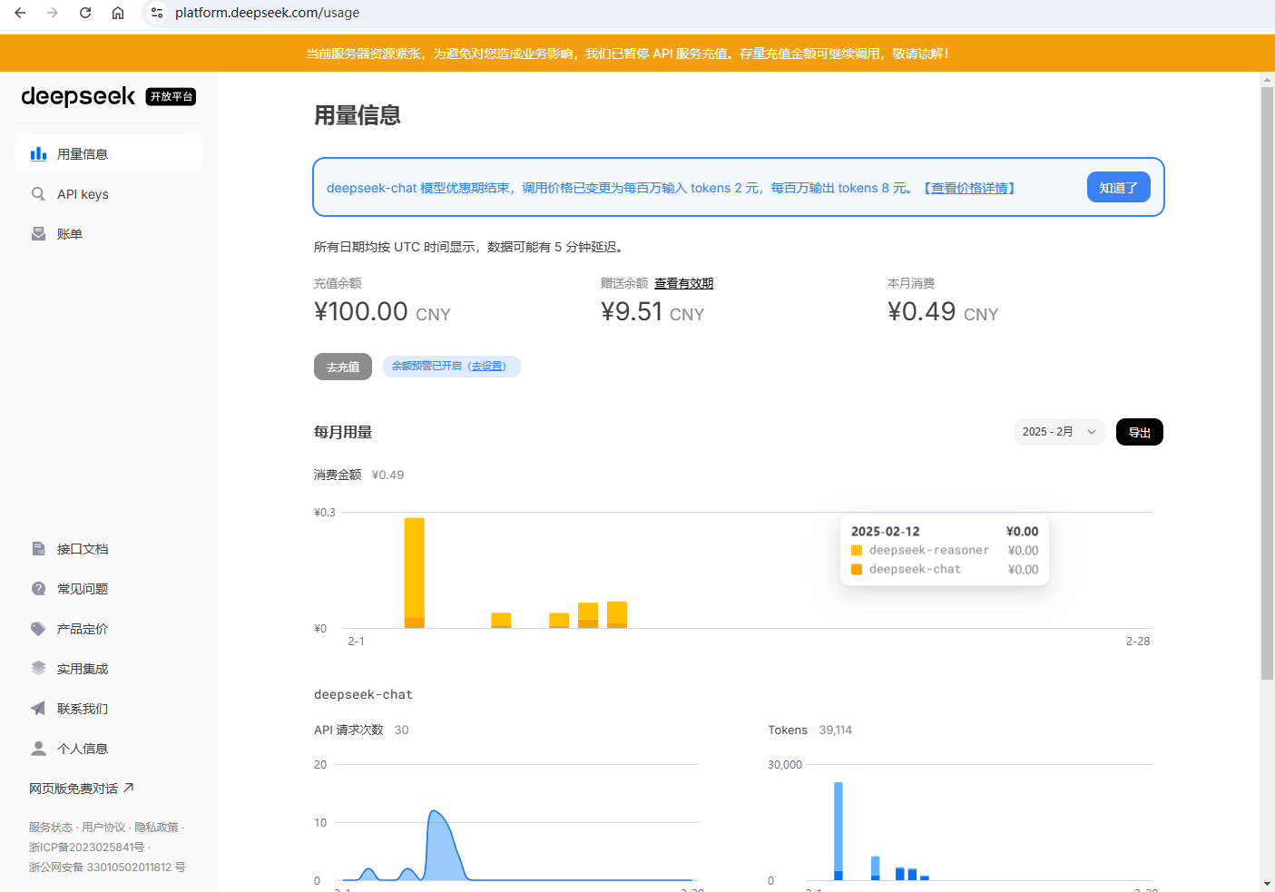
Task: Click the deepseek-chat orange legend swatch
Action: 857,569
